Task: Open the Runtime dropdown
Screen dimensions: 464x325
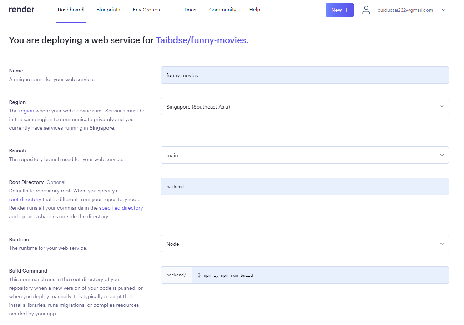Action: coord(304,244)
